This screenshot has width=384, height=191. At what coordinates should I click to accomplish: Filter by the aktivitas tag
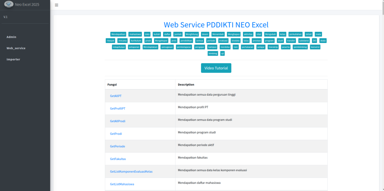[248, 34]
